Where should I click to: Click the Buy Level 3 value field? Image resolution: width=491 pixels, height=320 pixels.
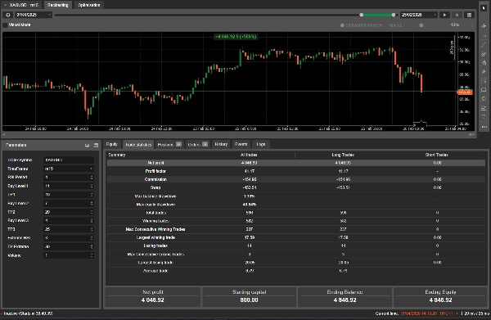(69, 220)
